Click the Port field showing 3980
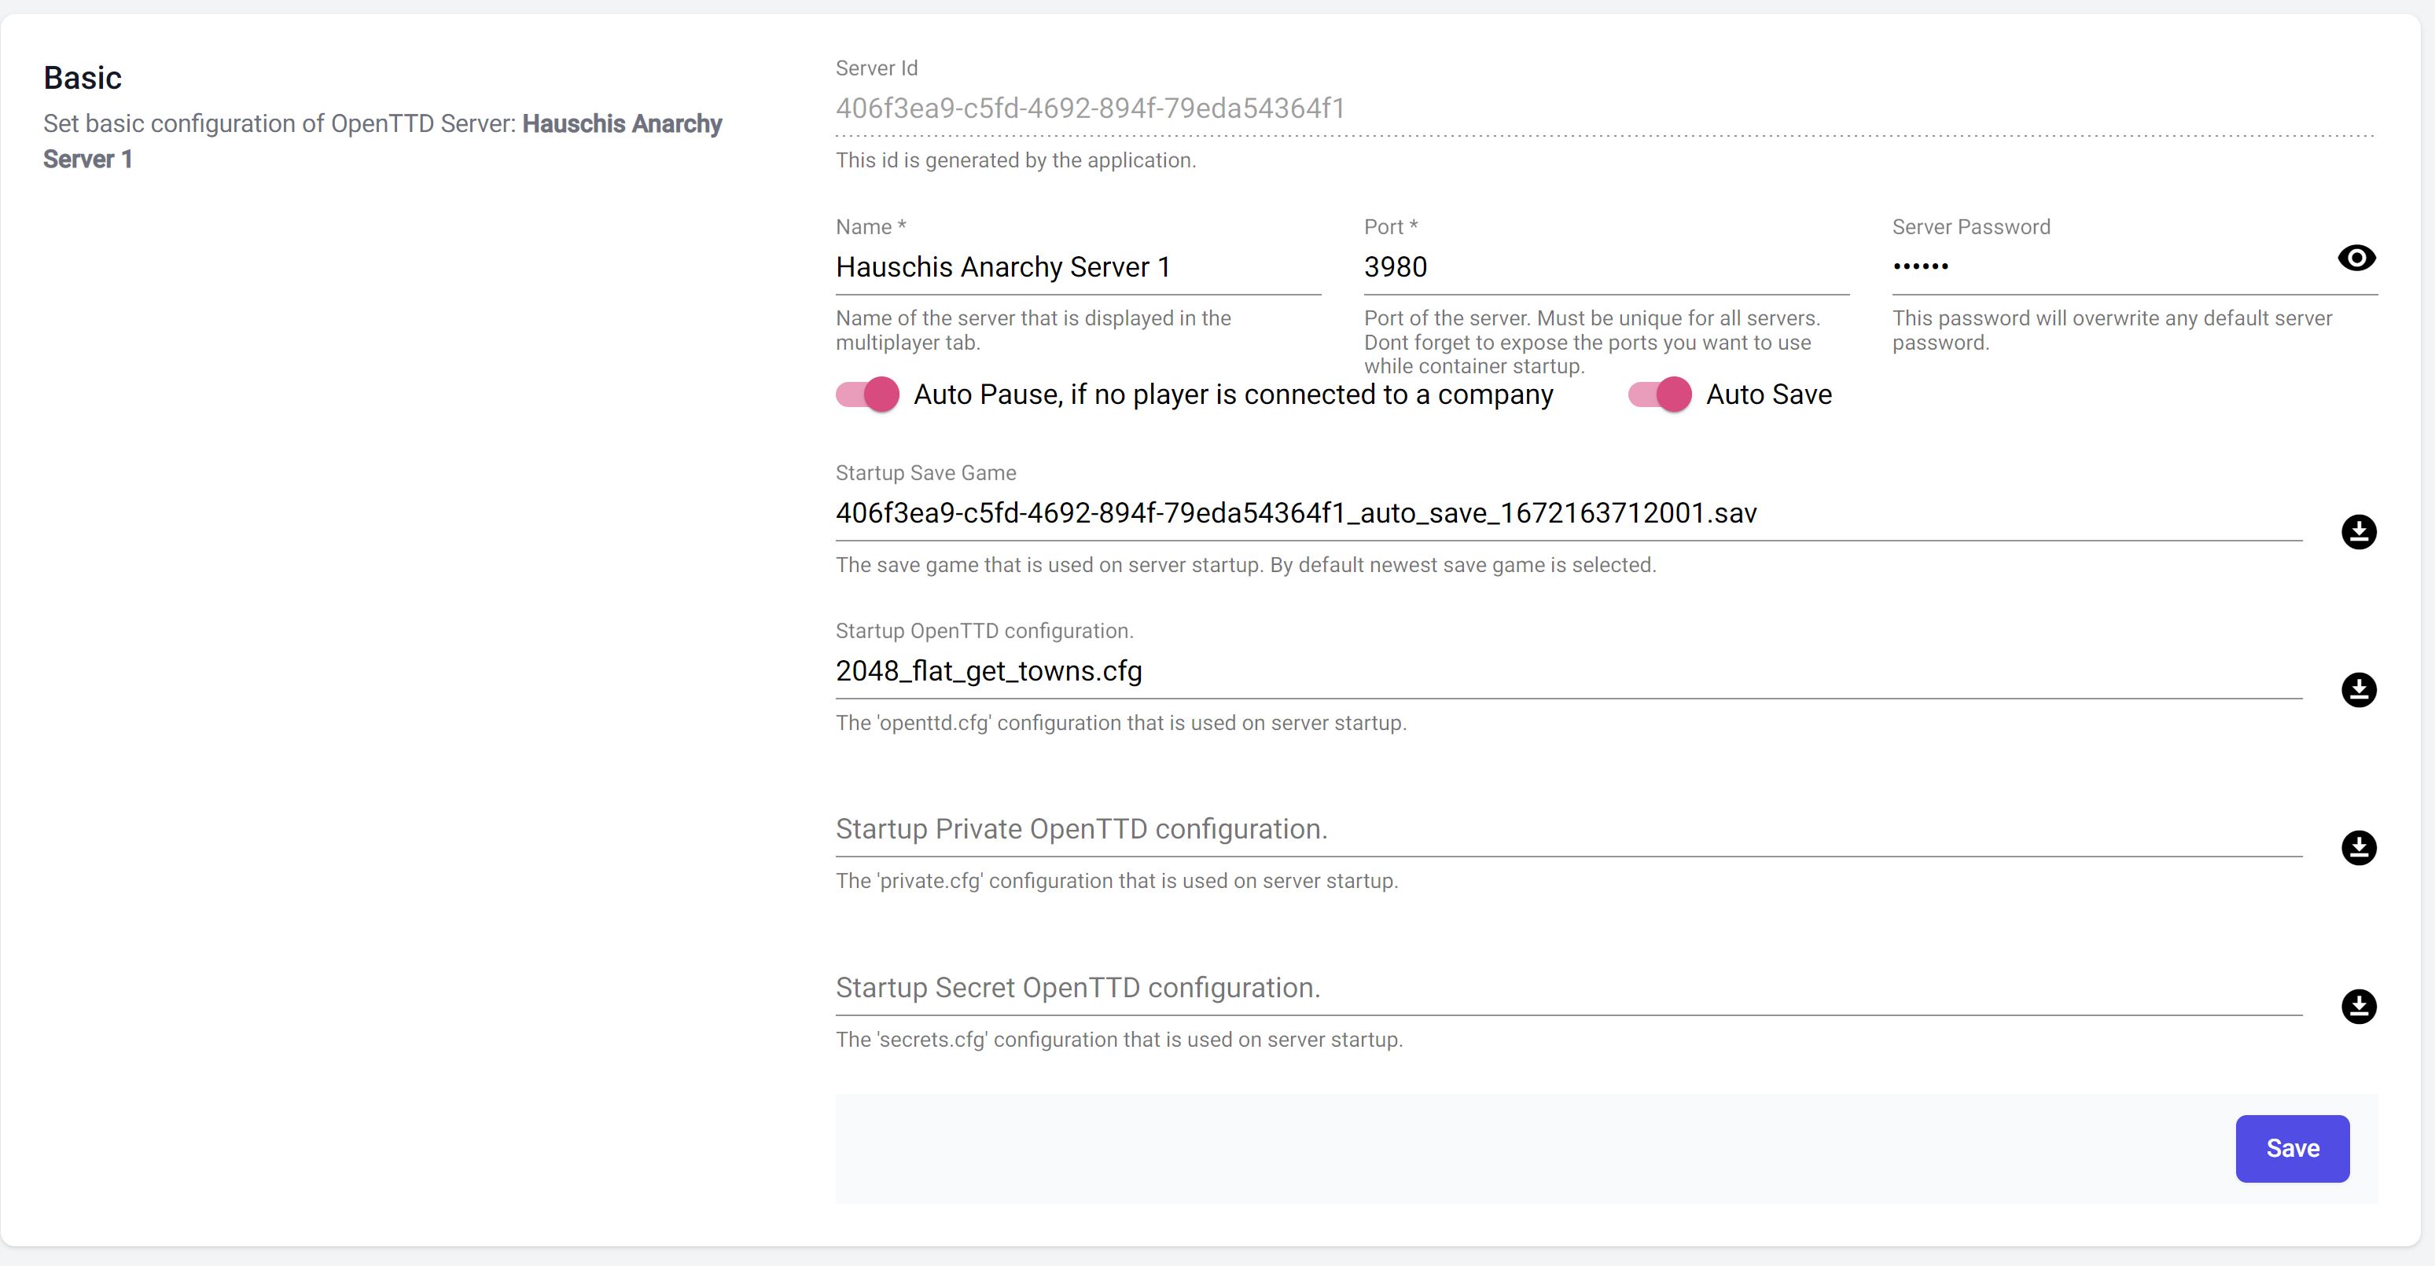The image size is (2435, 1266). pyautogui.click(x=1606, y=267)
